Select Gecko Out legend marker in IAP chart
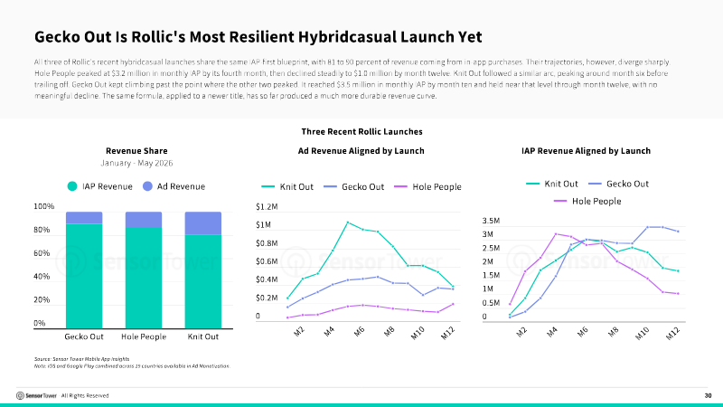 (x=596, y=184)
